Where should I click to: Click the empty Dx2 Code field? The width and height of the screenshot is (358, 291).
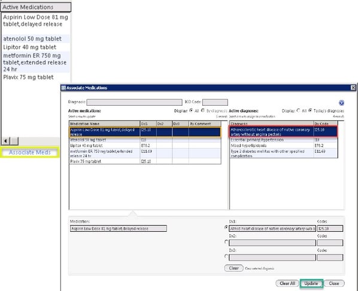click(330, 243)
